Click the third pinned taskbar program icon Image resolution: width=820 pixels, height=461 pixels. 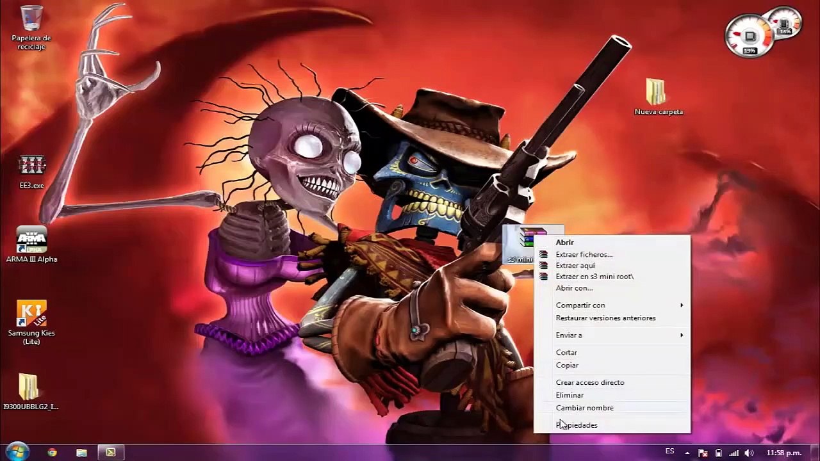(x=110, y=452)
